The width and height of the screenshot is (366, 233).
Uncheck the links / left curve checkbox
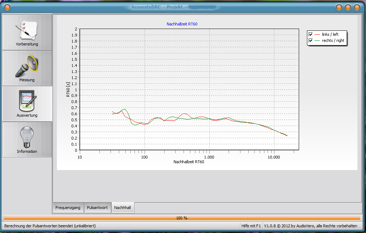(311, 34)
